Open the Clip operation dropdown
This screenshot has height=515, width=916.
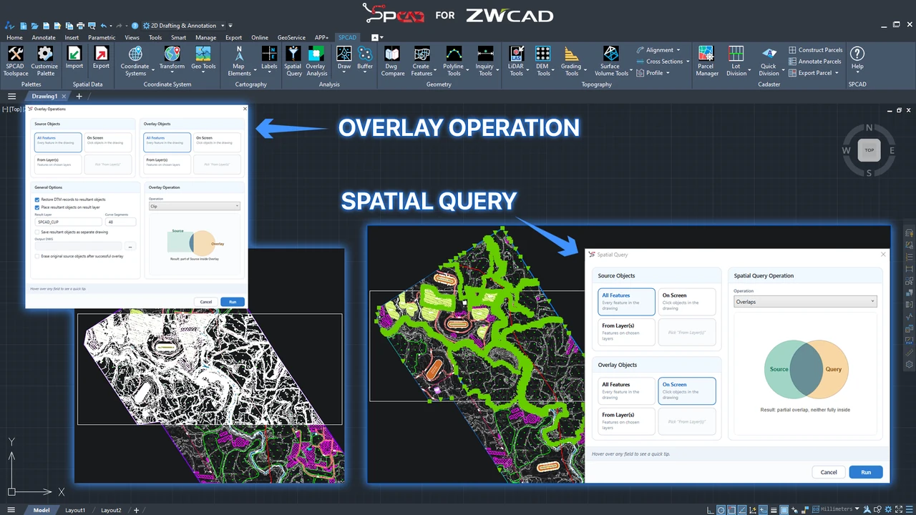coord(194,206)
